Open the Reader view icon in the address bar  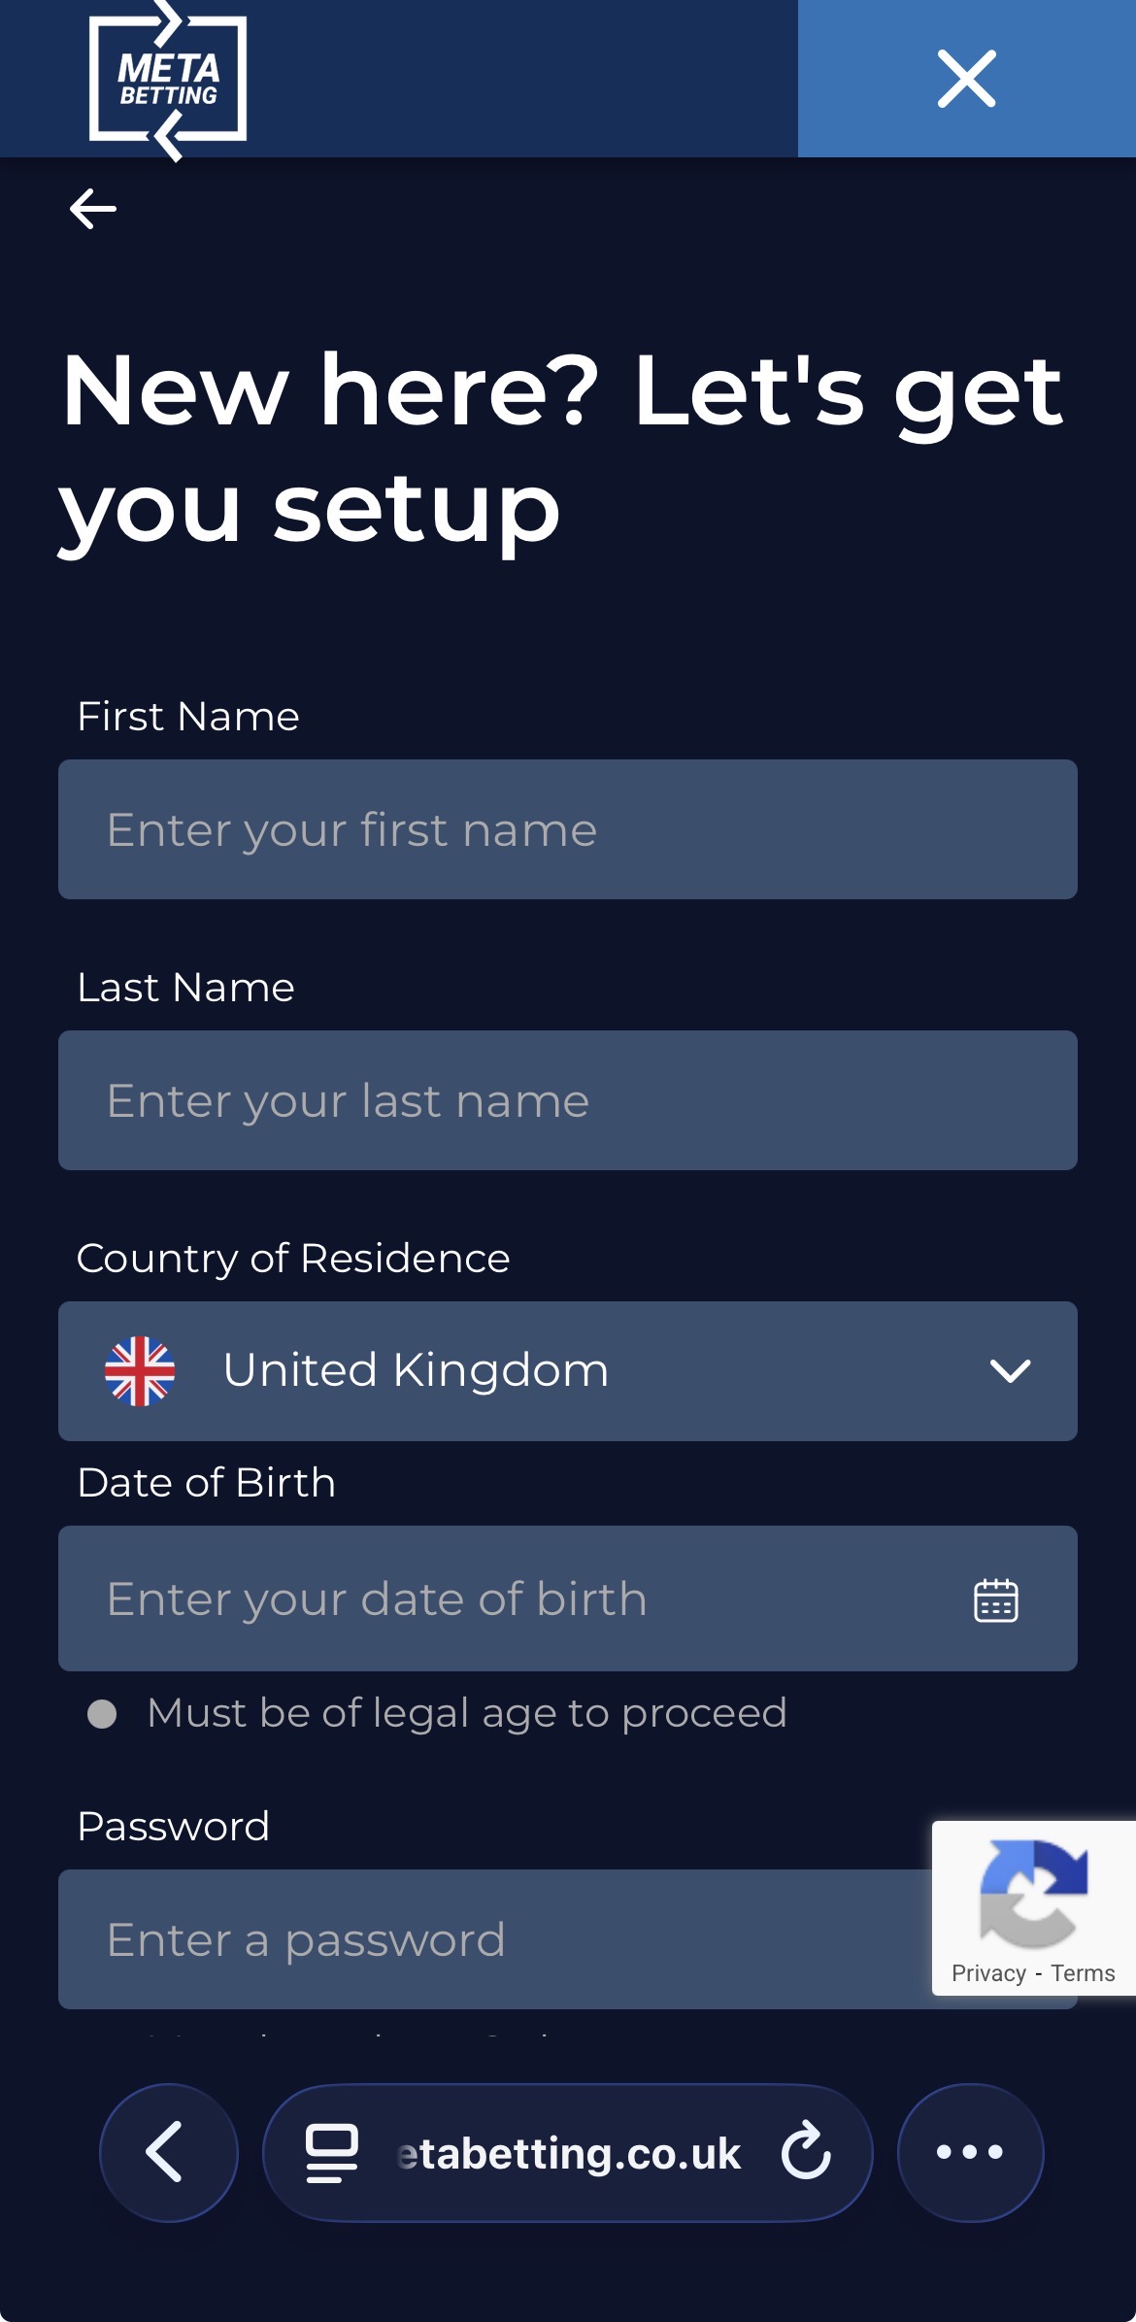click(331, 2151)
